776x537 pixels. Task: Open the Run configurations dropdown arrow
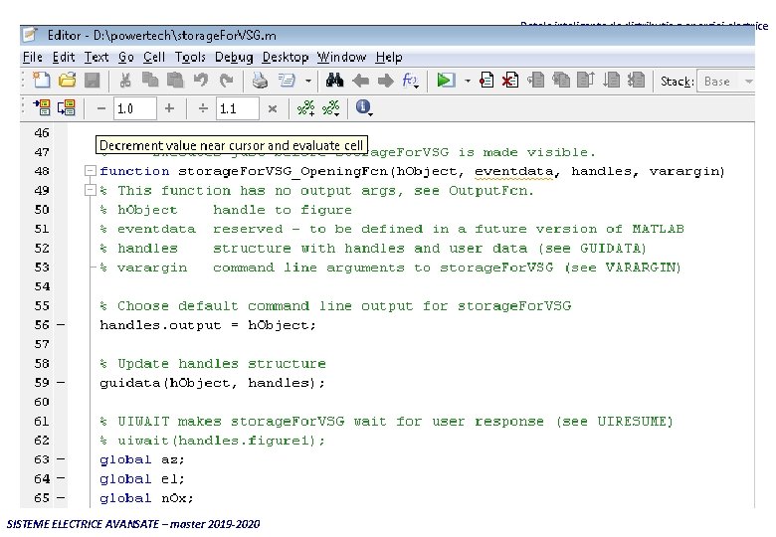point(468,81)
